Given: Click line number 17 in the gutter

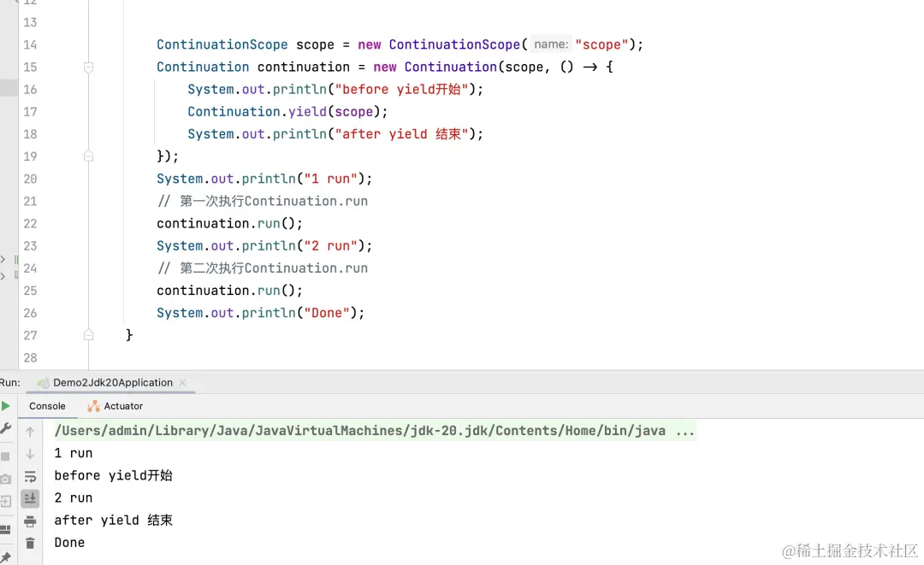Looking at the screenshot, I should [x=30, y=112].
